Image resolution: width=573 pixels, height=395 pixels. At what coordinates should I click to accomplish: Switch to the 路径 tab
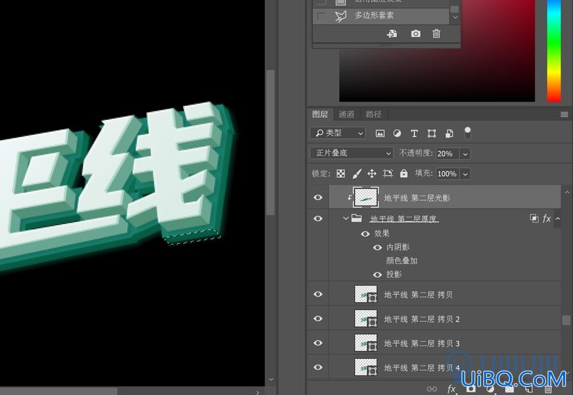click(373, 115)
